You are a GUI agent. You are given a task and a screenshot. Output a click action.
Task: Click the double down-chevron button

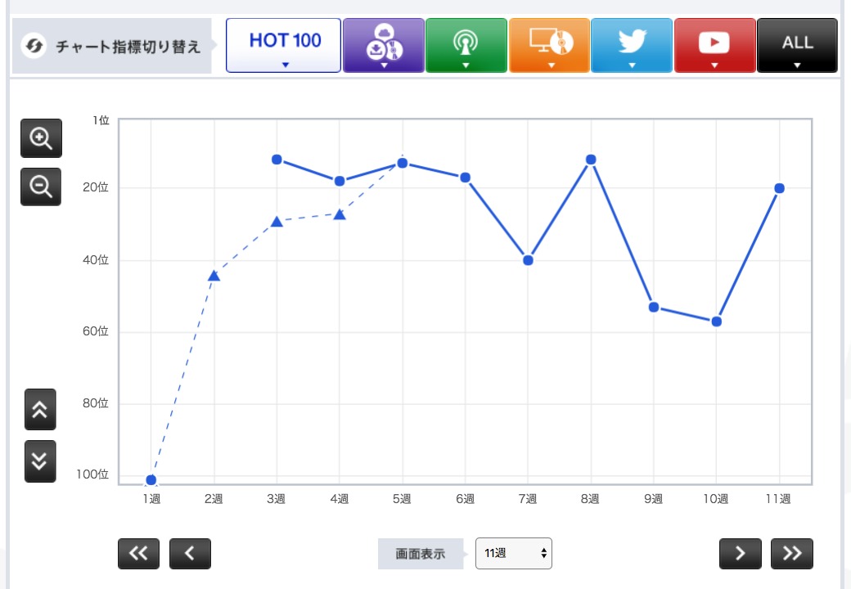[40, 461]
